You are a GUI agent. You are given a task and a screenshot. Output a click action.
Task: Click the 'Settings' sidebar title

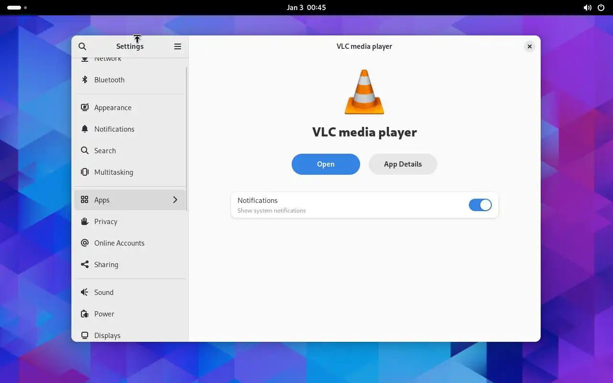pos(130,46)
